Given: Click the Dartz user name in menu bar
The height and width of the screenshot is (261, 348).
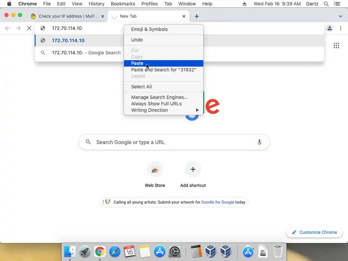Looking at the screenshot, I should 312,4.
